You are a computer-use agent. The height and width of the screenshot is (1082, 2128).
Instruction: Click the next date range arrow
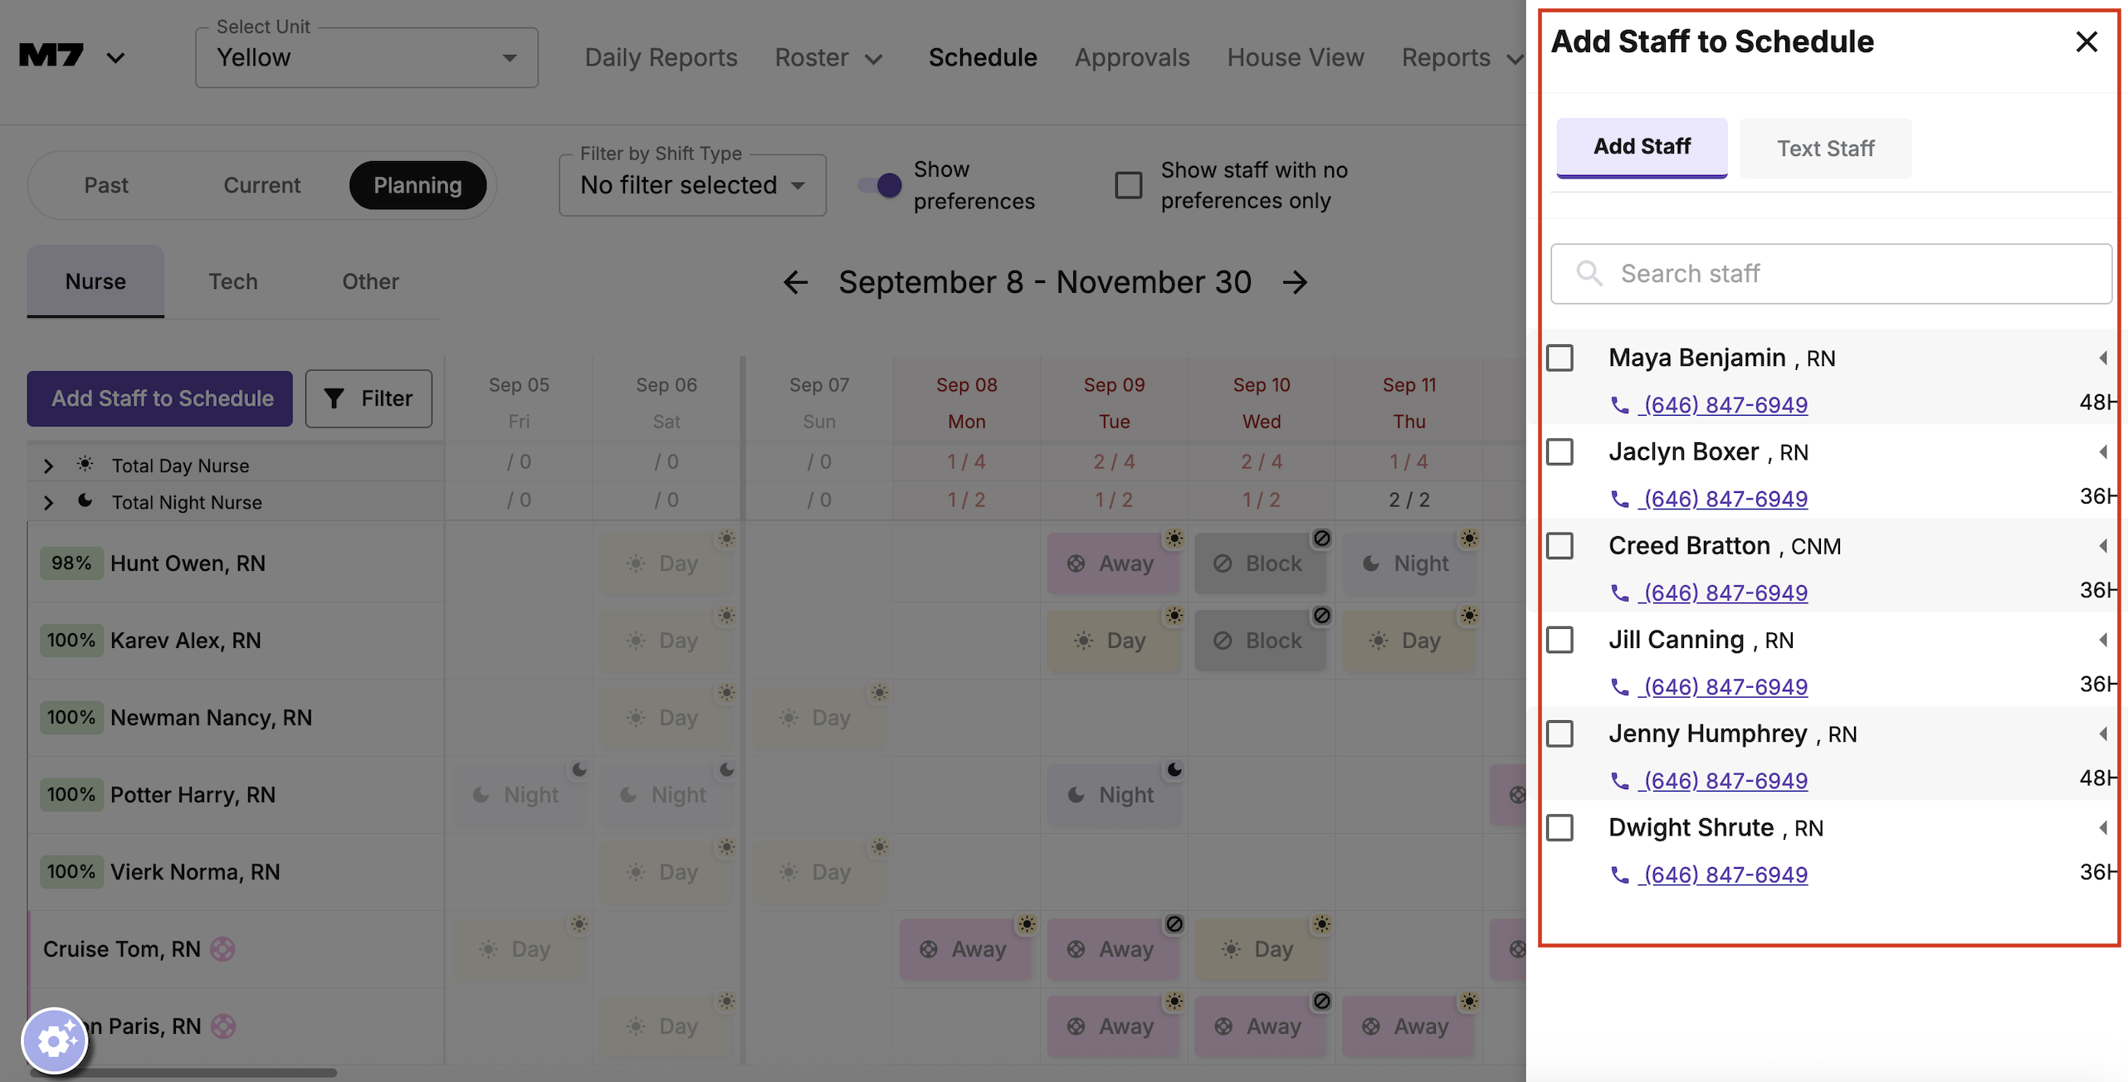coord(1295,282)
